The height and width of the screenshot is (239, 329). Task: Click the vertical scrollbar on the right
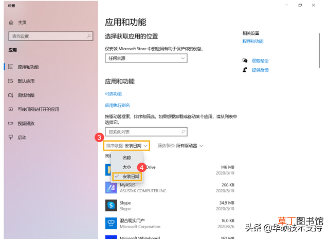(x=319, y=50)
